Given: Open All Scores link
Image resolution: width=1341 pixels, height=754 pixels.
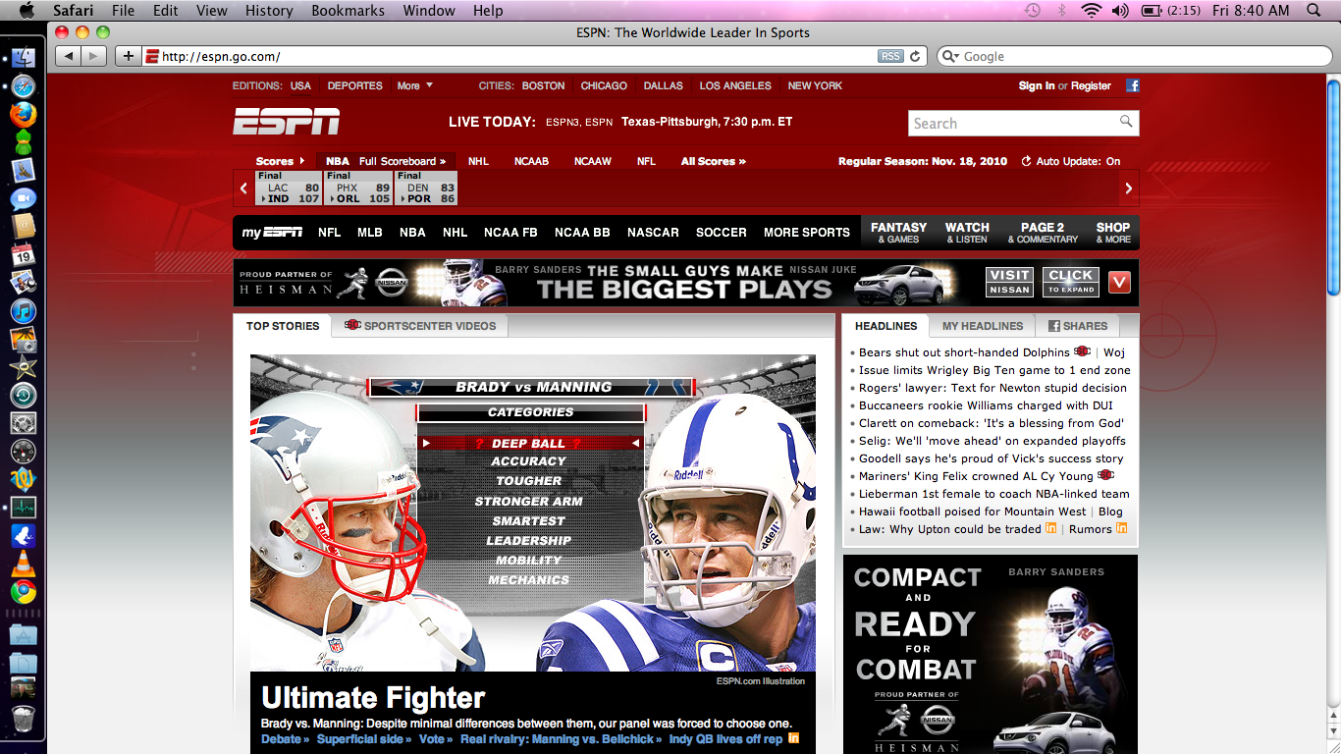Looking at the screenshot, I should tap(714, 161).
